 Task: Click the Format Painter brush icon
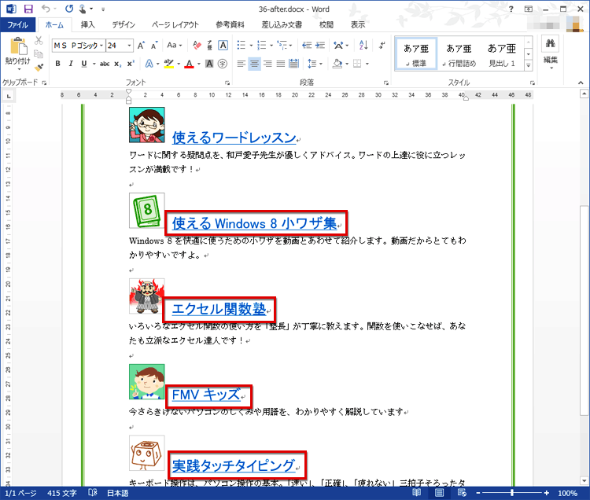coord(39,68)
